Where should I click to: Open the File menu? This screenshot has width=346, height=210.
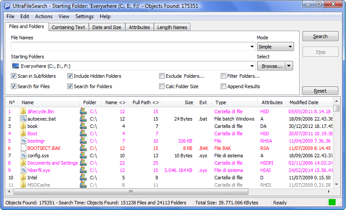coord(10,16)
